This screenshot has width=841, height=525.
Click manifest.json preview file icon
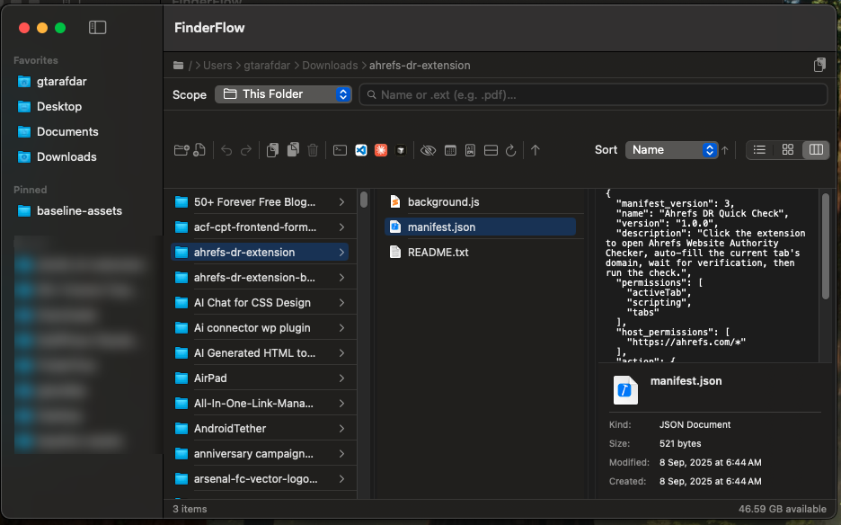(625, 390)
